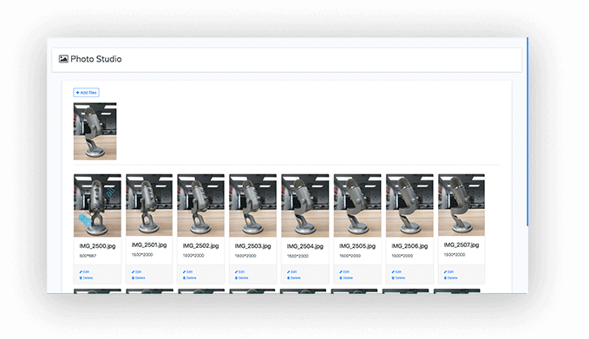Click the IMG_2504.jpg file name
589x339 pixels.
click(x=305, y=246)
